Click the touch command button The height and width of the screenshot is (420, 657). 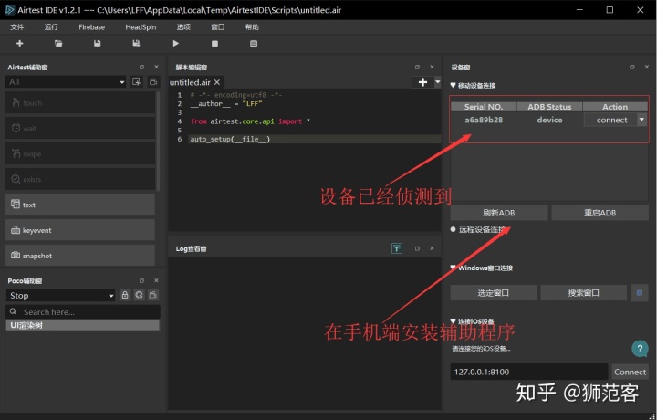click(x=80, y=102)
